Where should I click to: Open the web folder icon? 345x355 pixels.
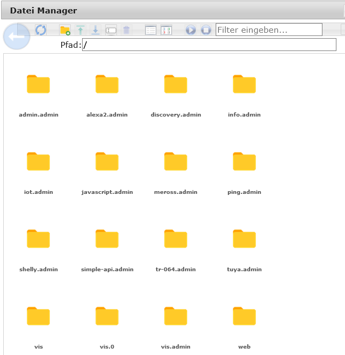click(x=244, y=316)
